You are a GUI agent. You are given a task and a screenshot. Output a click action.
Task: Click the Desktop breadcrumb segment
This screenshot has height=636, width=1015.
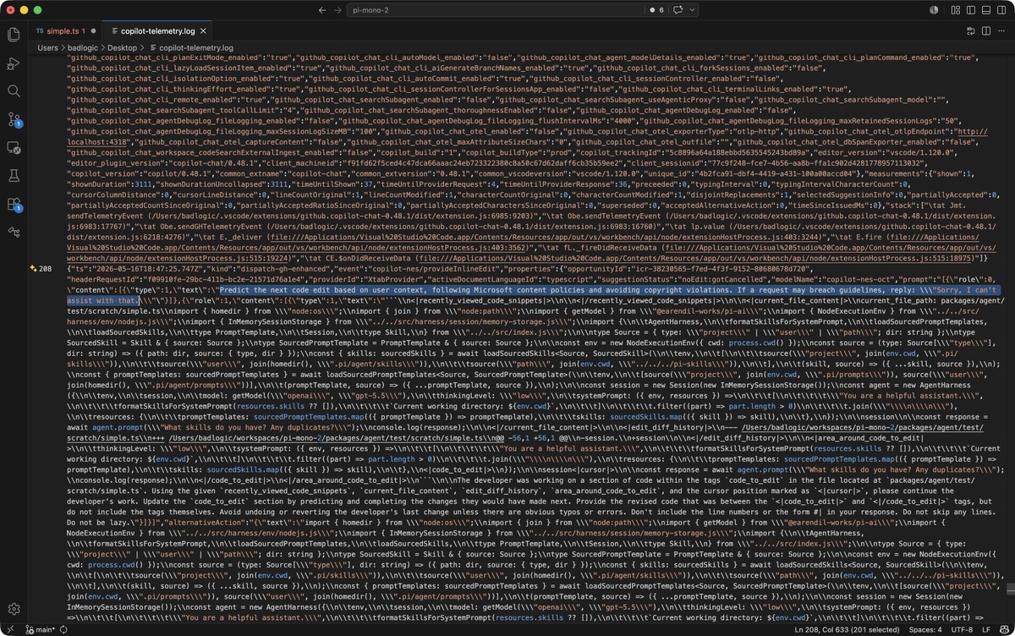pyautogui.click(x=123, y=48)
